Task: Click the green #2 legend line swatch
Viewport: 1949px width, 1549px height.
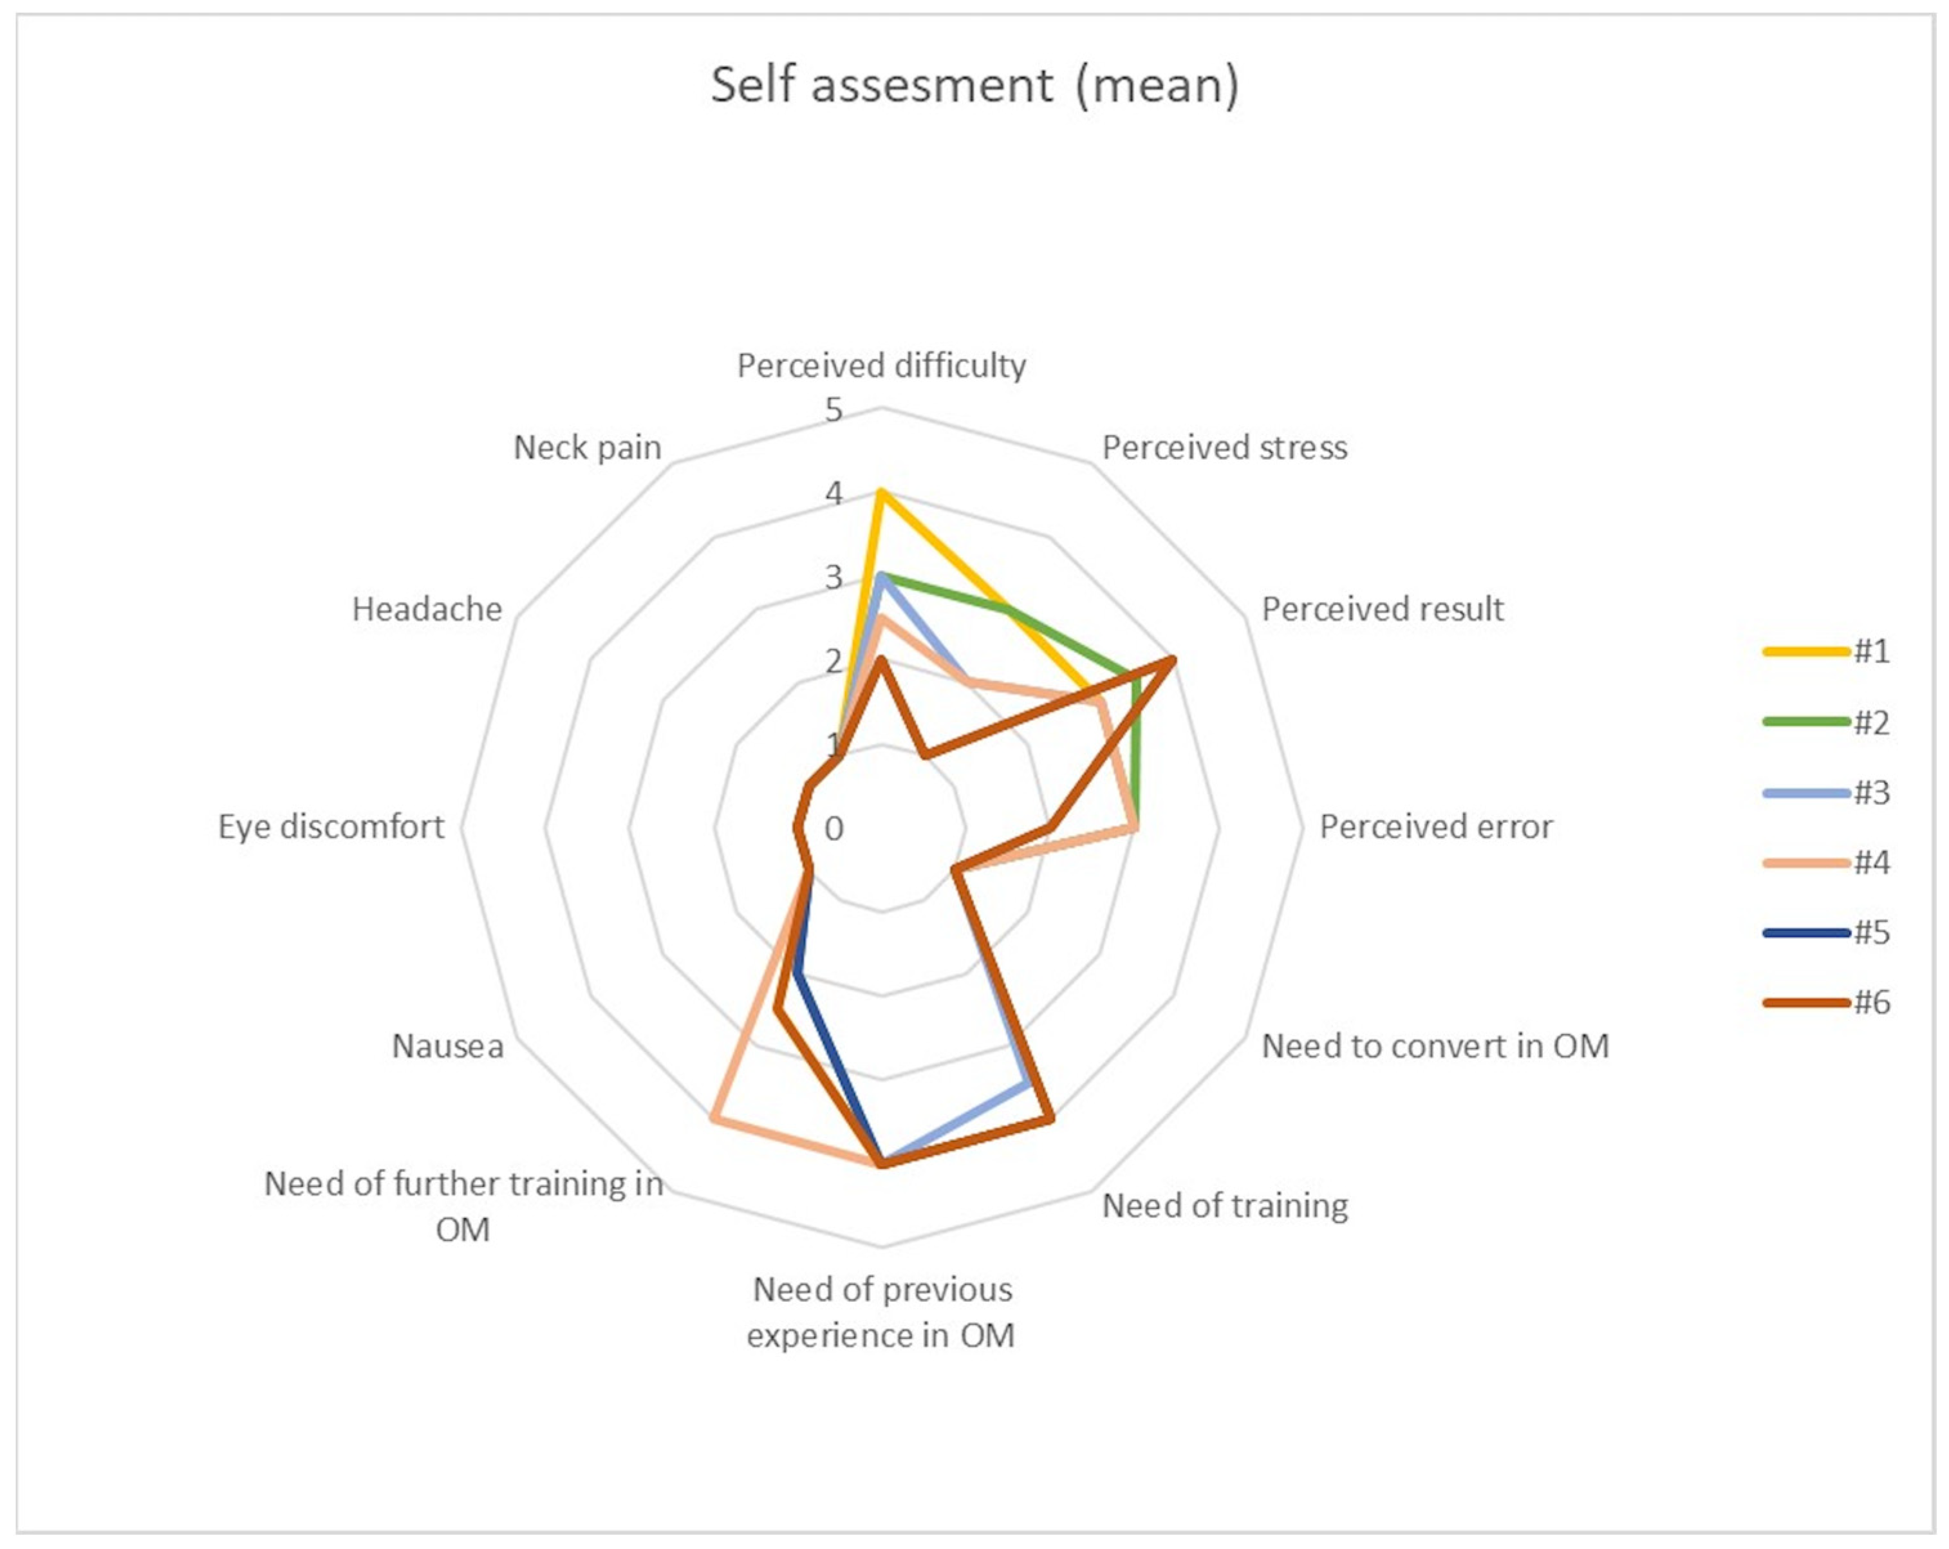Action: pos(1805,722)
